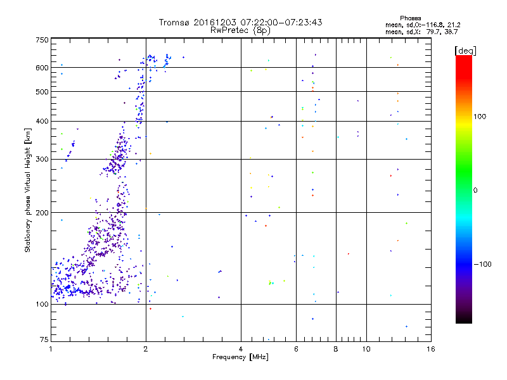Click the y-axis tick label '750'
The image size is (507, 380).
42,40
